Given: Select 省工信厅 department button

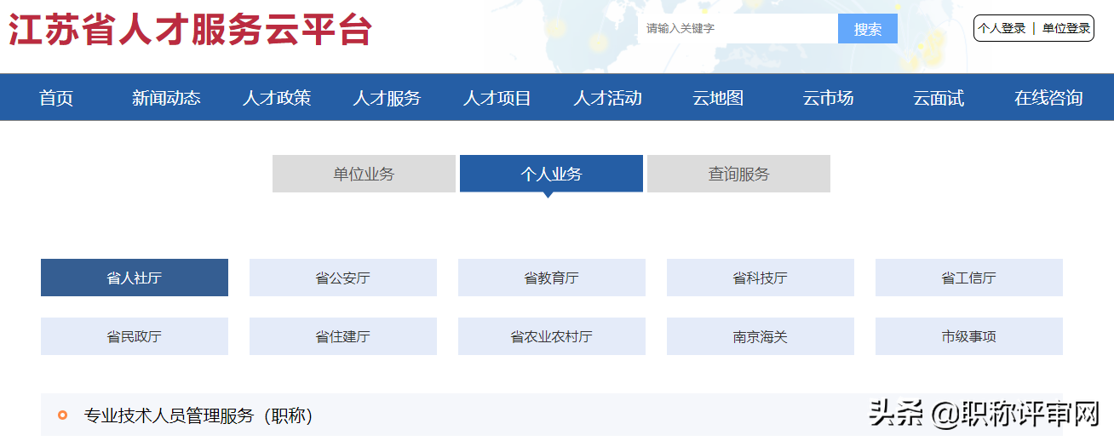Looking at the screenshot, I should tap(969, 278).
